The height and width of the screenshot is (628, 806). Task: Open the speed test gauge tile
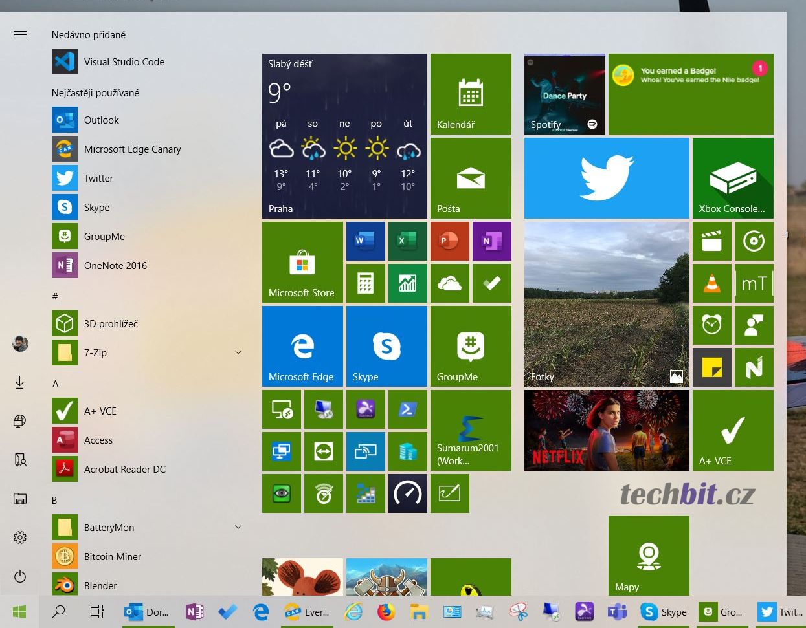point(408,493)
